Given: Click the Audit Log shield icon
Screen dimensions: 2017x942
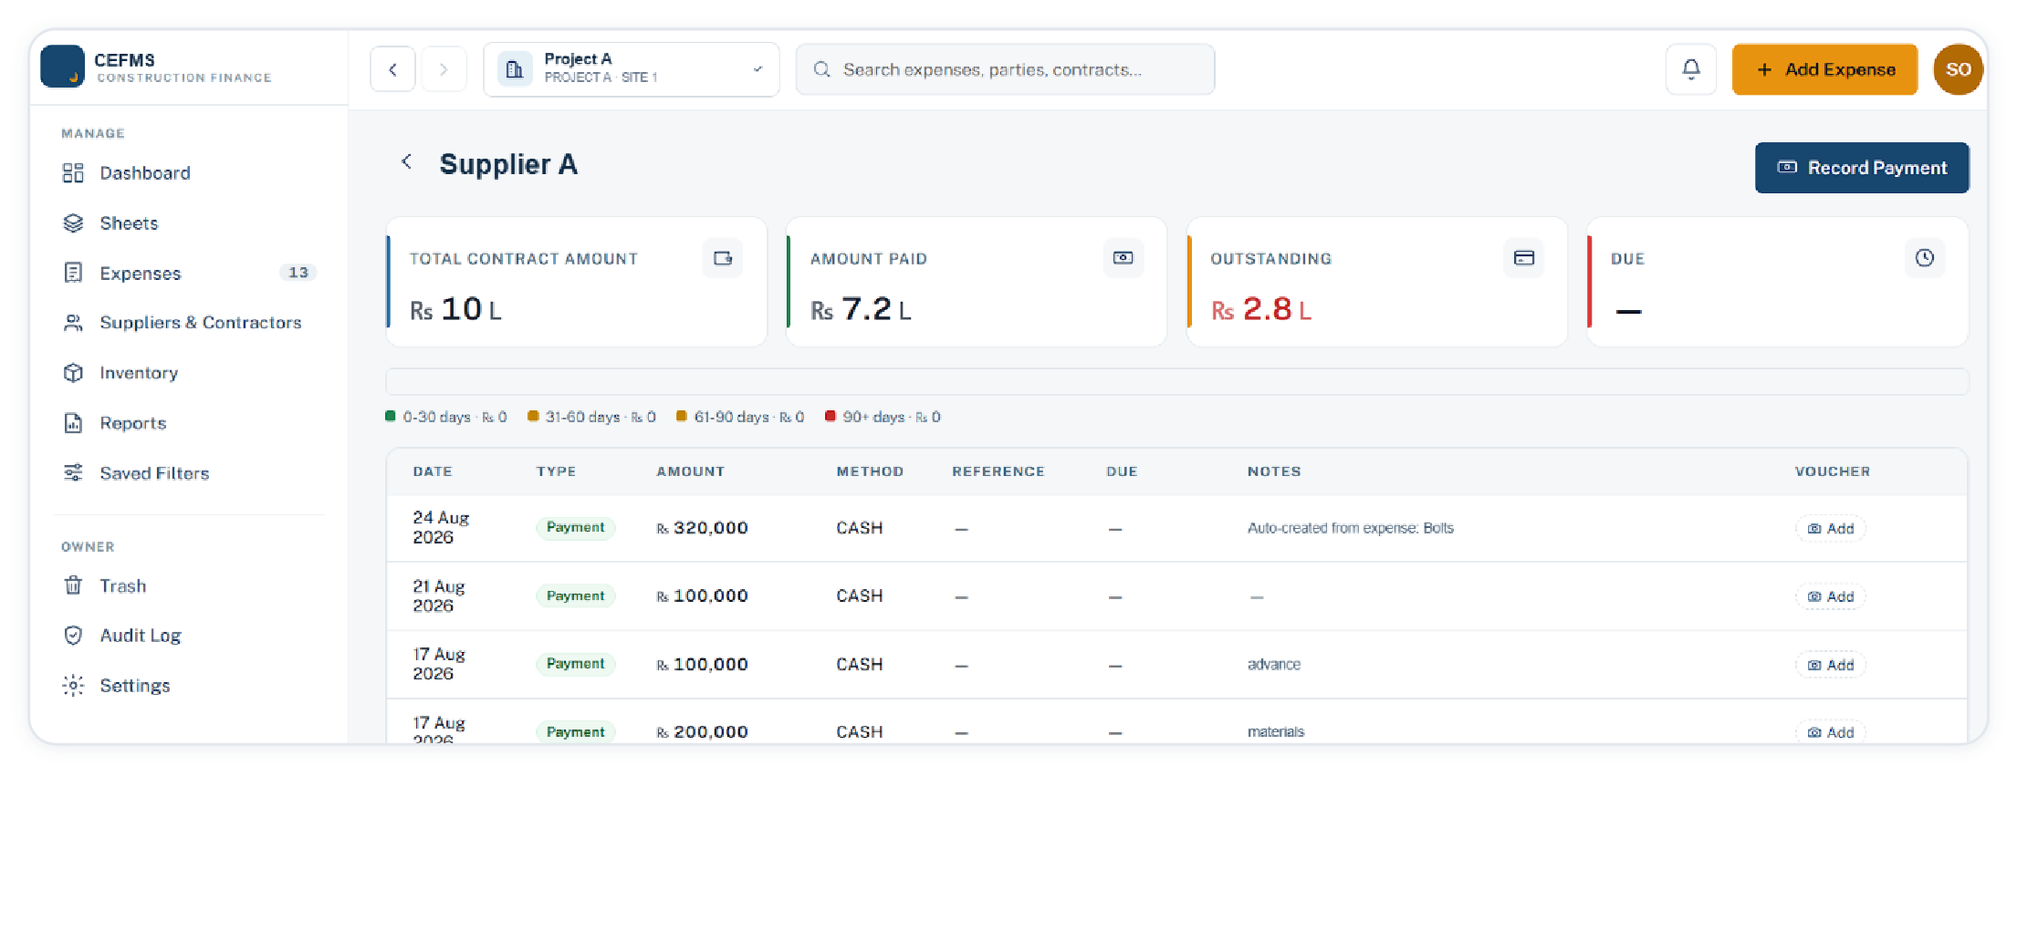Looking at the screenshot, I should (73, 636).
